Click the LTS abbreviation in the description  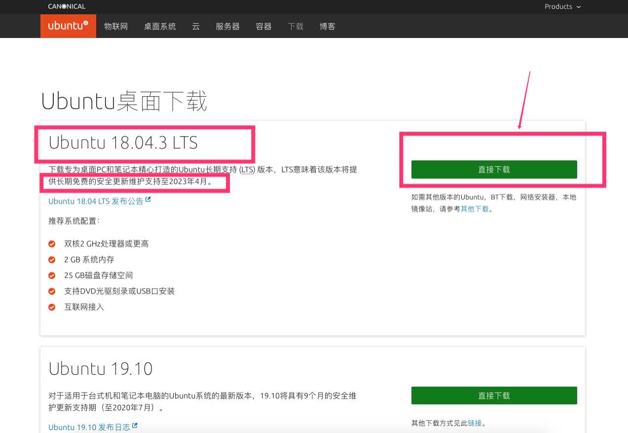pyautogui.click(x=248, y=170)
